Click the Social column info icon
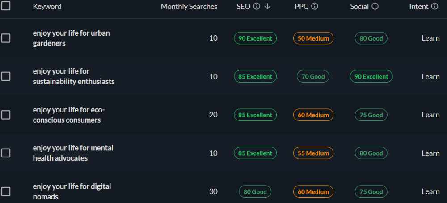Image resolution: width=447 pixels, height=203 pixels. click(375, 7)
